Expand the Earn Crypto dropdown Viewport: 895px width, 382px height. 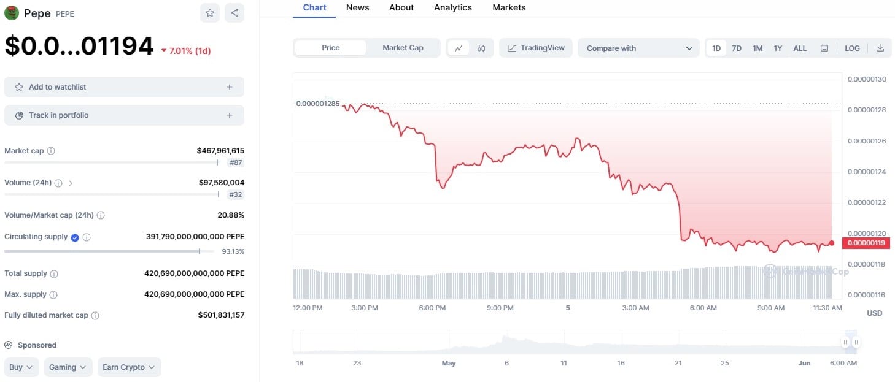point(130,367)
